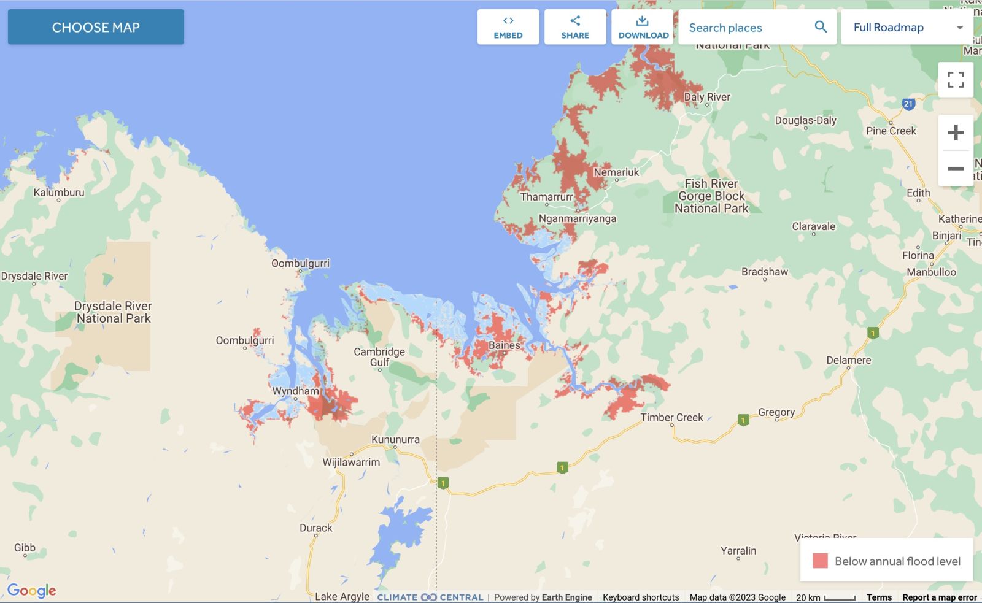
Task: Click the Douglas-Daly label
Action: (805, 120)
